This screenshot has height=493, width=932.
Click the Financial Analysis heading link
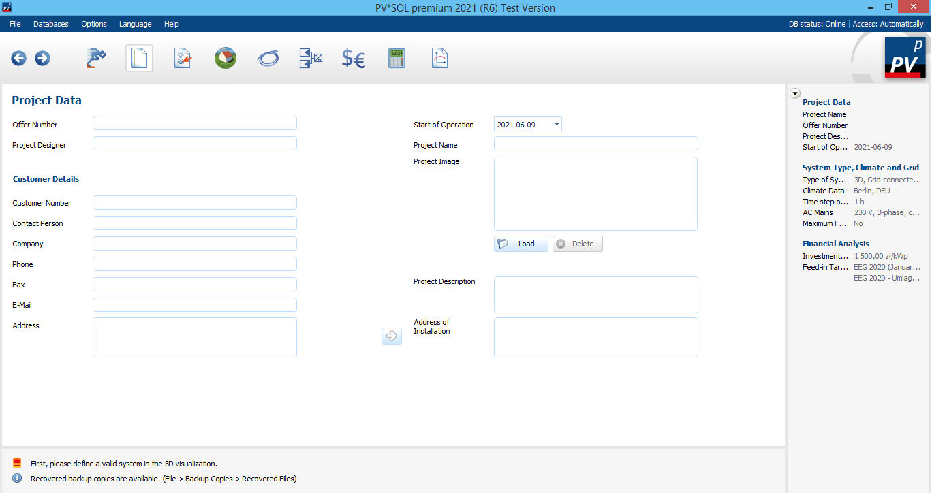pos(835,244)
